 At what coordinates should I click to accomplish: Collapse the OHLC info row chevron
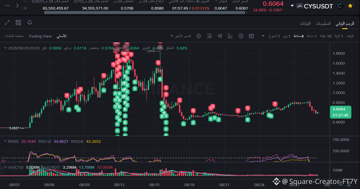pyautogui.click(x=5, y=48)
